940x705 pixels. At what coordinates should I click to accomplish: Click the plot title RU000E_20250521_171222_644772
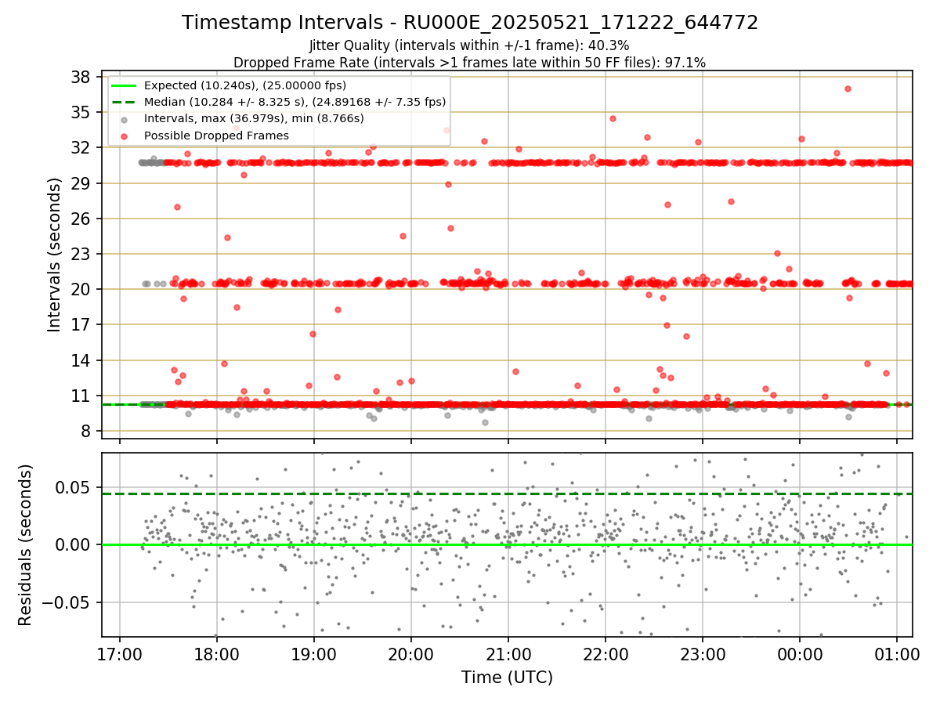coord(470,23)
